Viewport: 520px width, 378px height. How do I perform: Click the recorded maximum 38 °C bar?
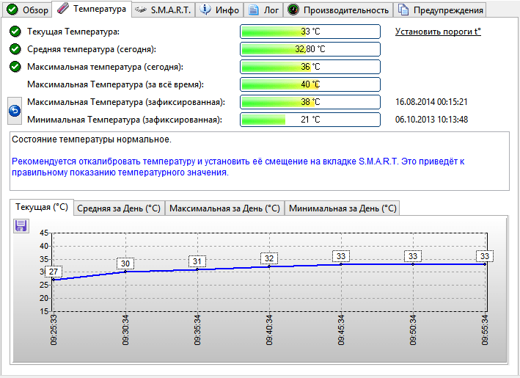[310, 102]
